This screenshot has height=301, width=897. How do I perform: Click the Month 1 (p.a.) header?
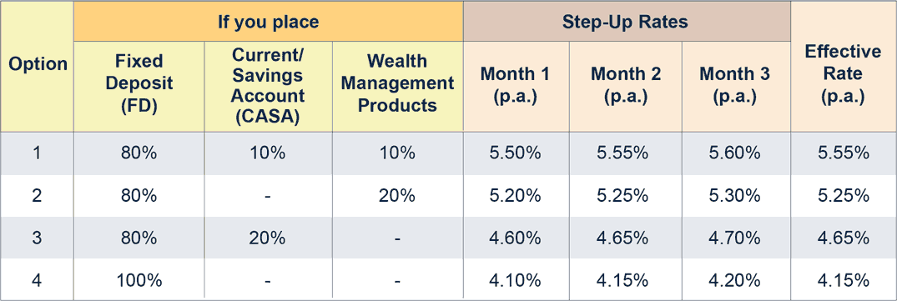(x=516, y=86)
